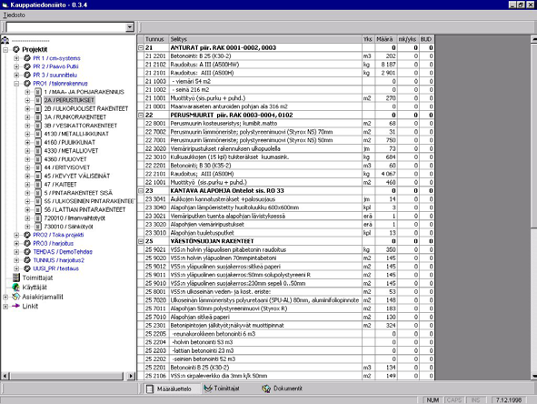Select tree item 1 / MAA- JA POHJARAKENNUS
This screenshot has height=404, width=537.
coord(84,92)
